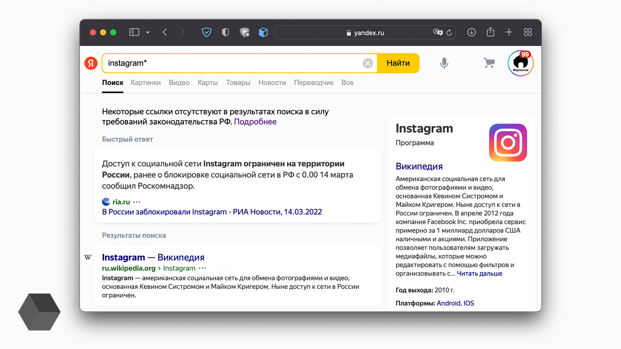
Task: Open the Safari downloads icon
Action: pyautogui.click(x=471, y=32)
